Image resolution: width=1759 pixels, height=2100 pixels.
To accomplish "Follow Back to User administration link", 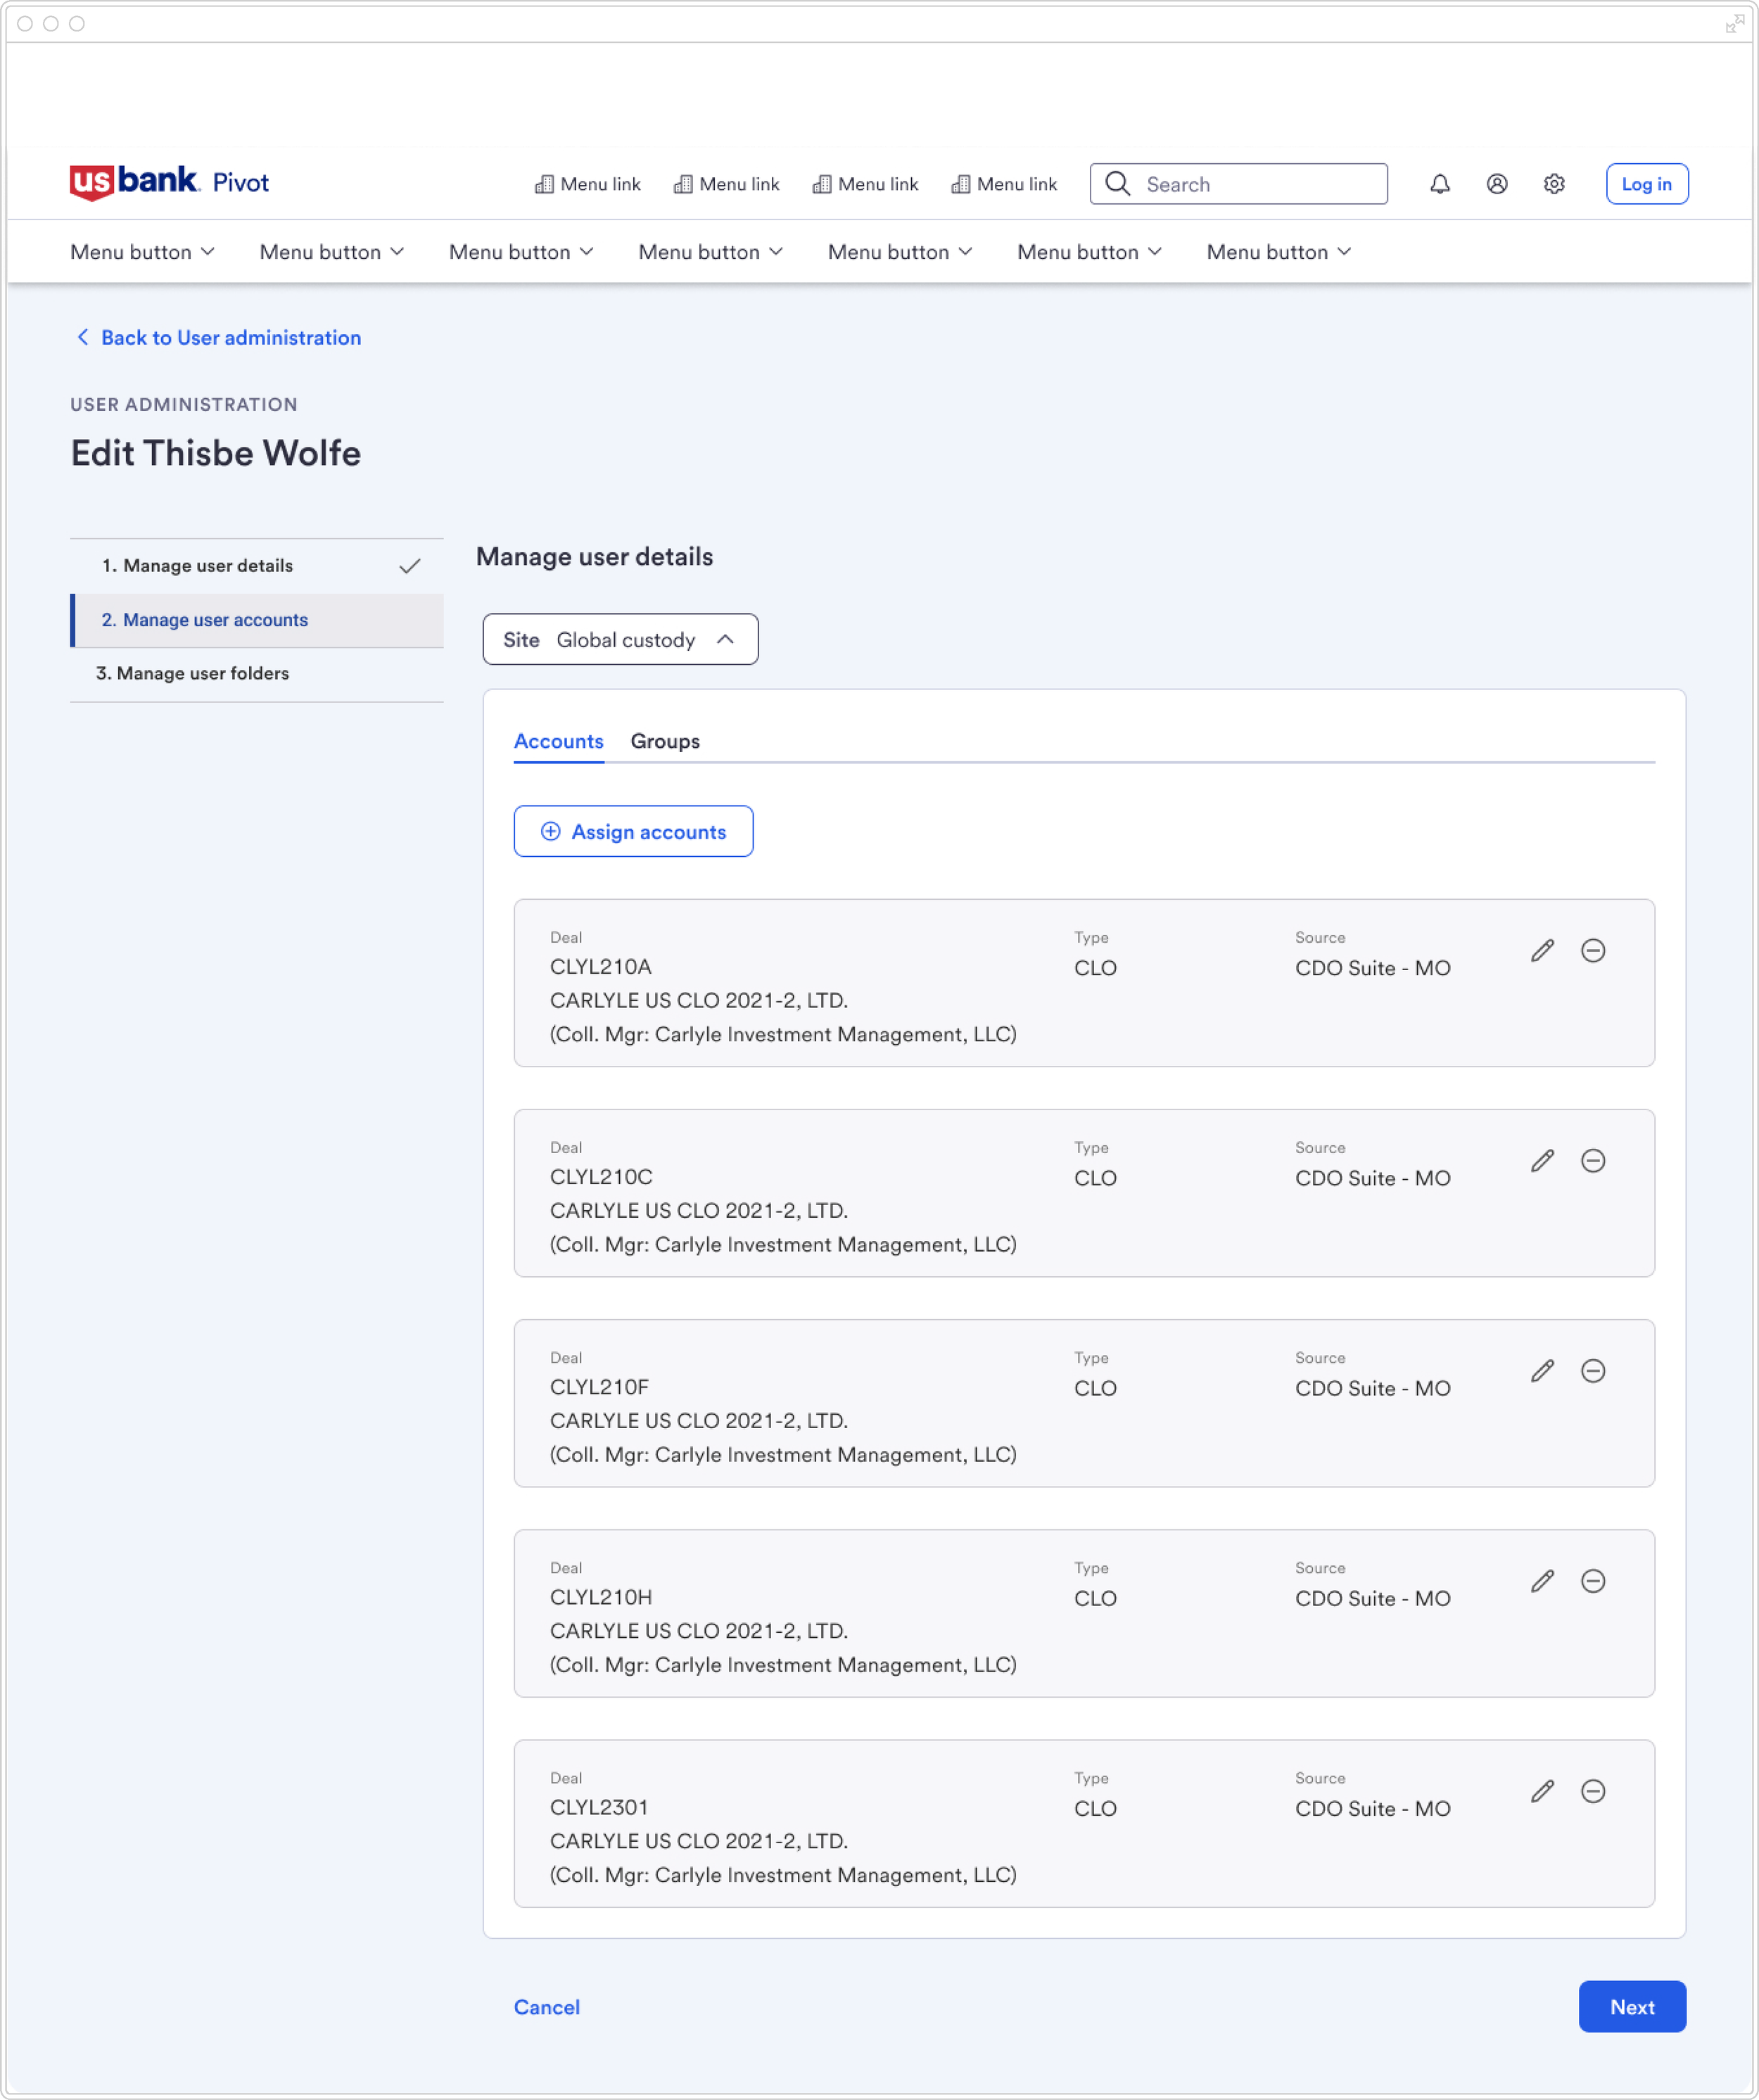I will (x=230, y=338).
